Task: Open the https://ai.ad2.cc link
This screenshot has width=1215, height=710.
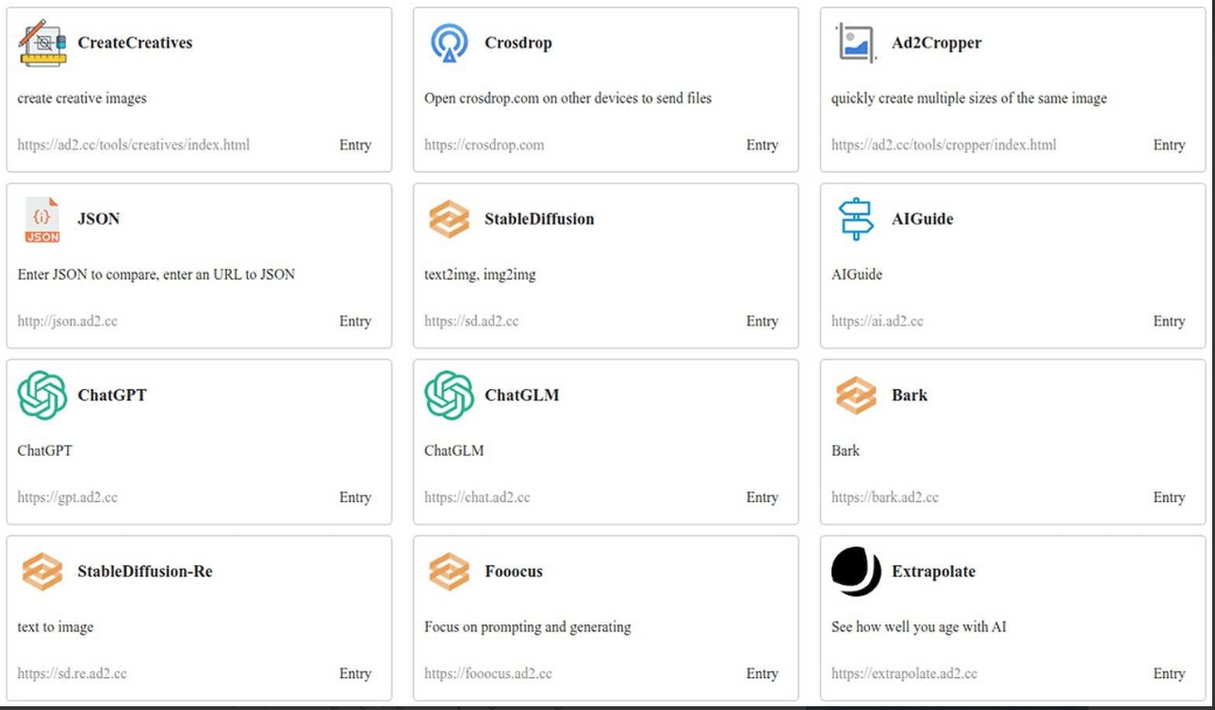Action: coord(878,321)
